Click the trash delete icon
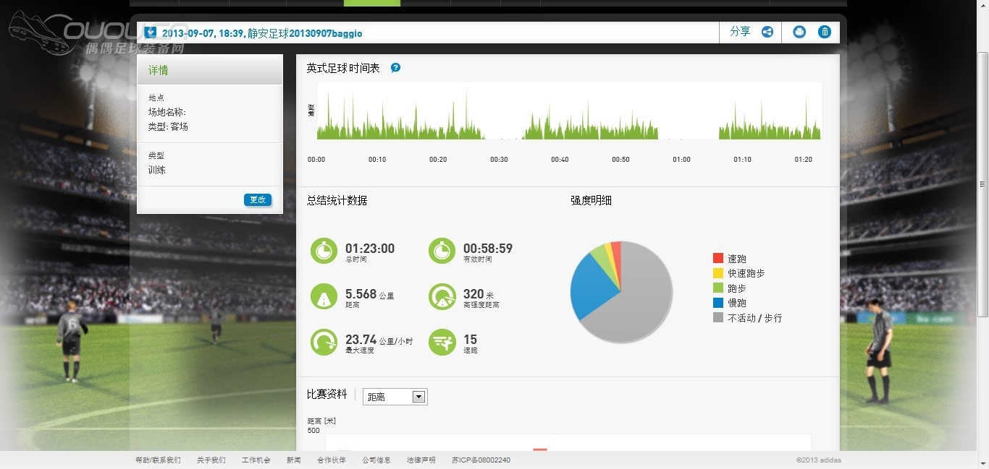 825,32
